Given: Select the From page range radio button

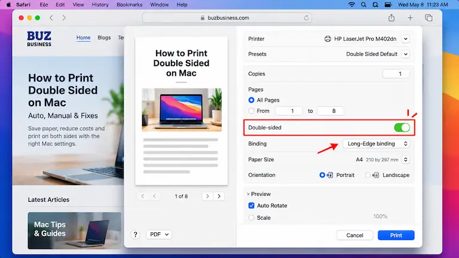Looking at the screenshot, I should (x=251, y=111).
